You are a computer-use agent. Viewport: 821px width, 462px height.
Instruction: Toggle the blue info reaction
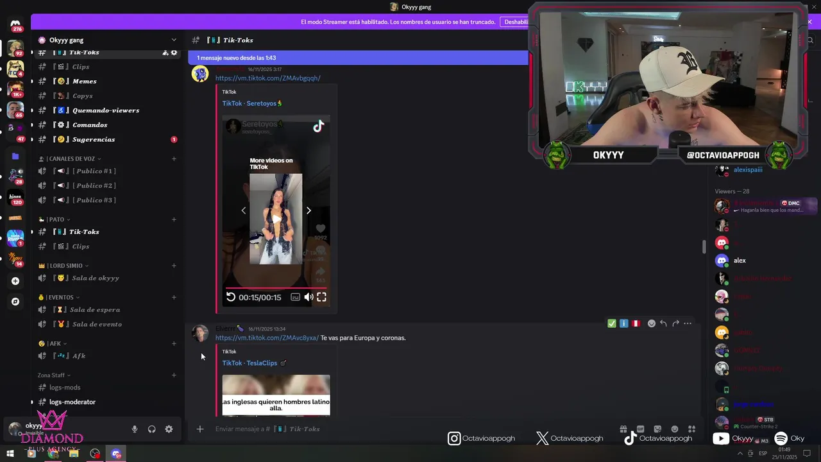[x=623, y=323]
